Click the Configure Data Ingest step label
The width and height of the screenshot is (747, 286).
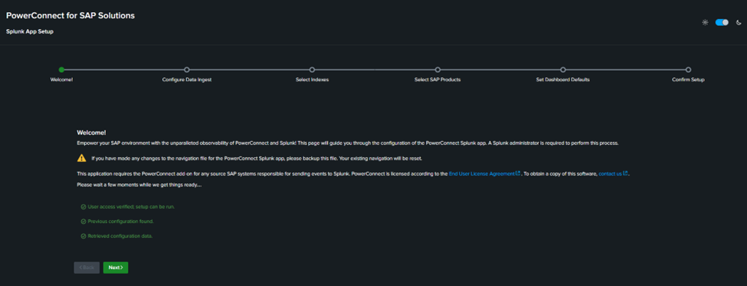pyautogui.click(x=187, y=80)
